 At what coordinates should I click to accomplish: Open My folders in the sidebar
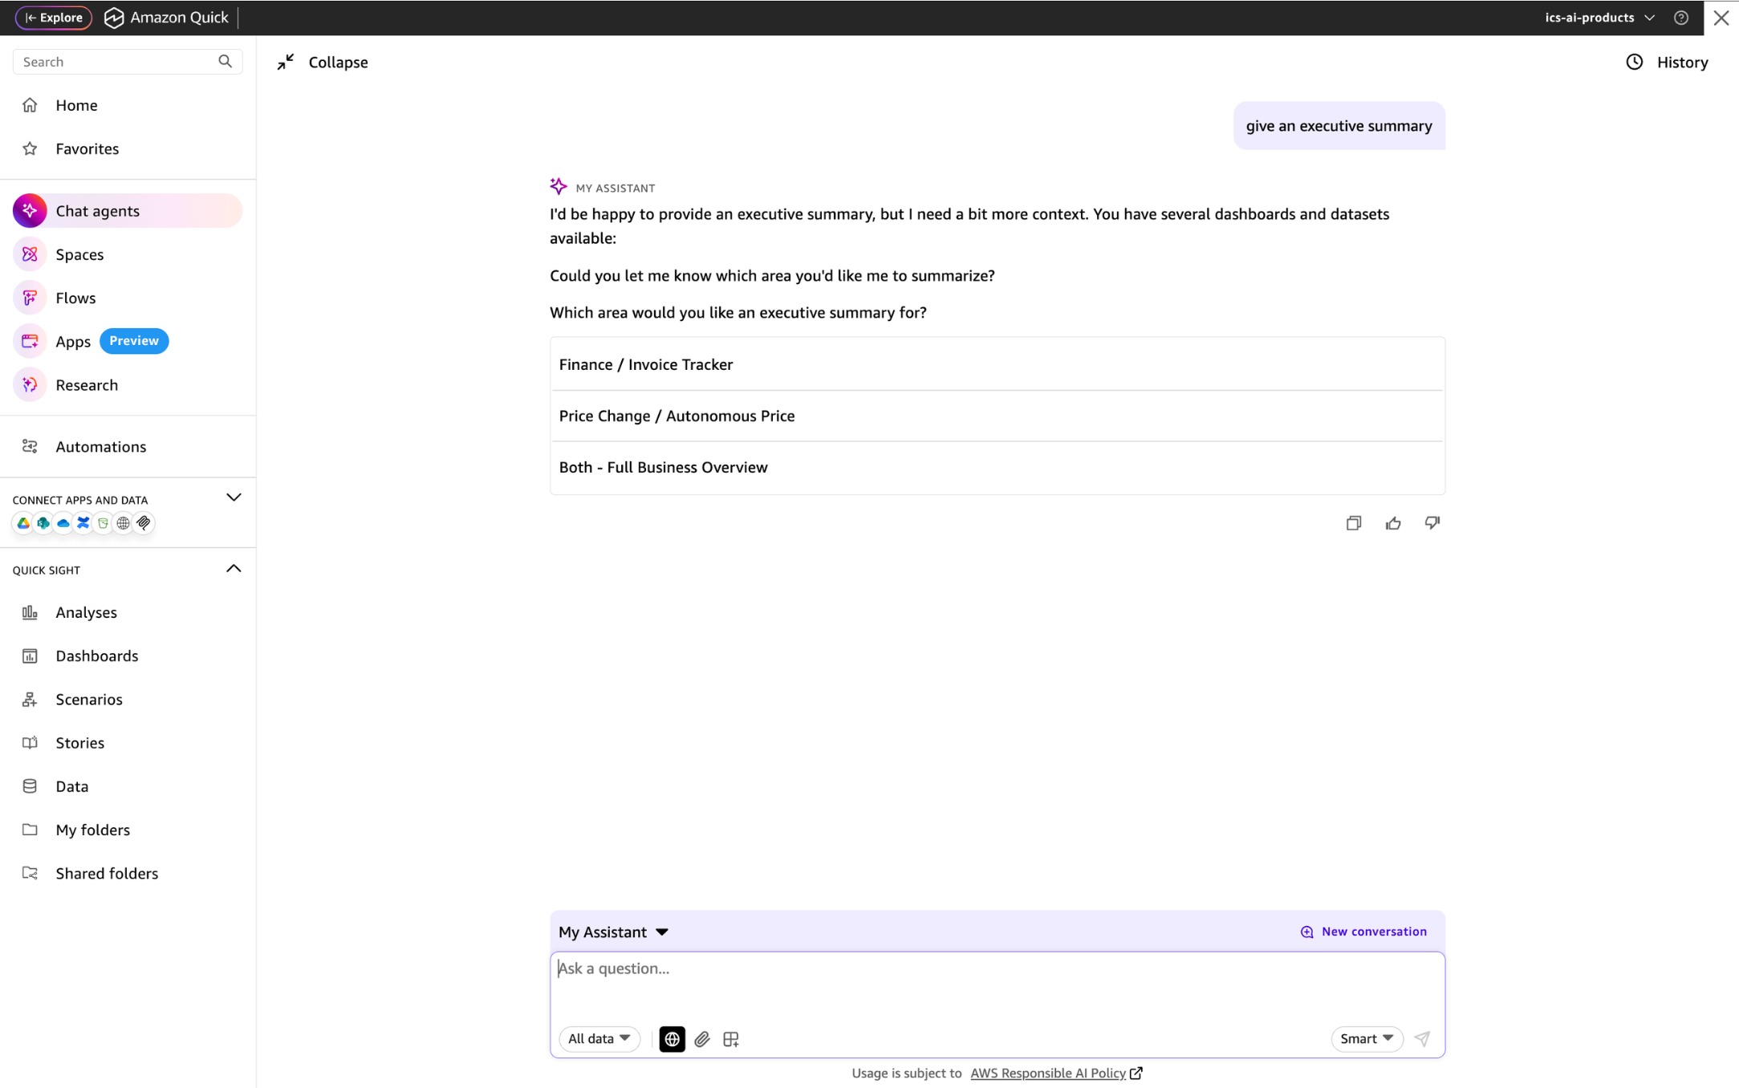pyautogui.click(x=92, y=830)
